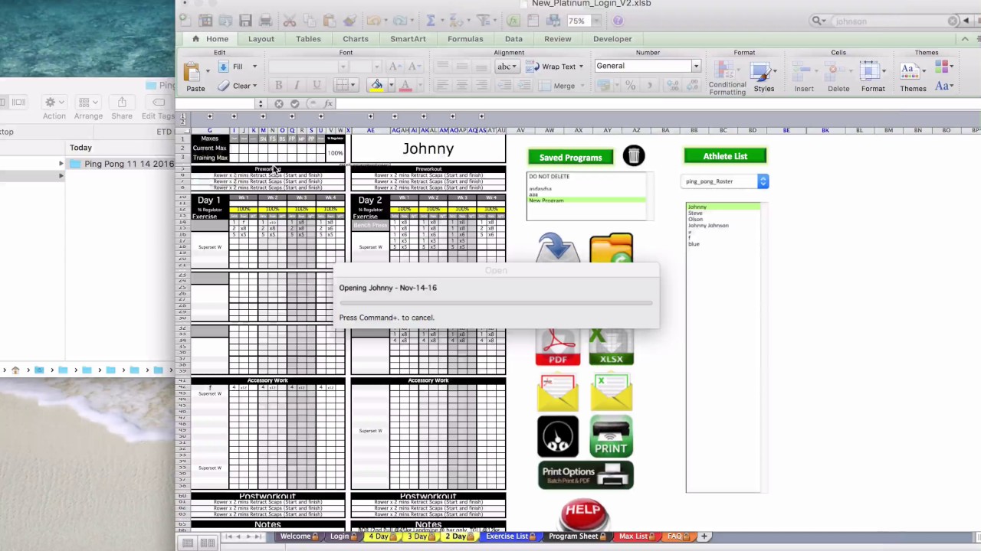
Task: Click the Wrap Text icon
Action: (x=531, y=67)
